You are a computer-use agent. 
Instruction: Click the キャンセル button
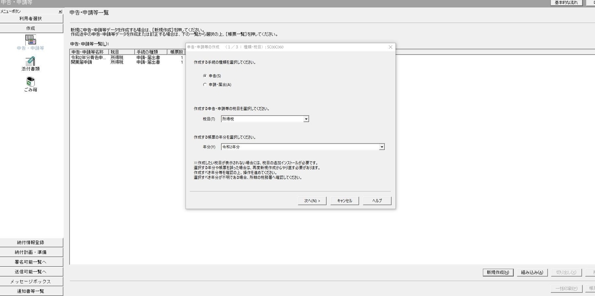tap(344, 200)
